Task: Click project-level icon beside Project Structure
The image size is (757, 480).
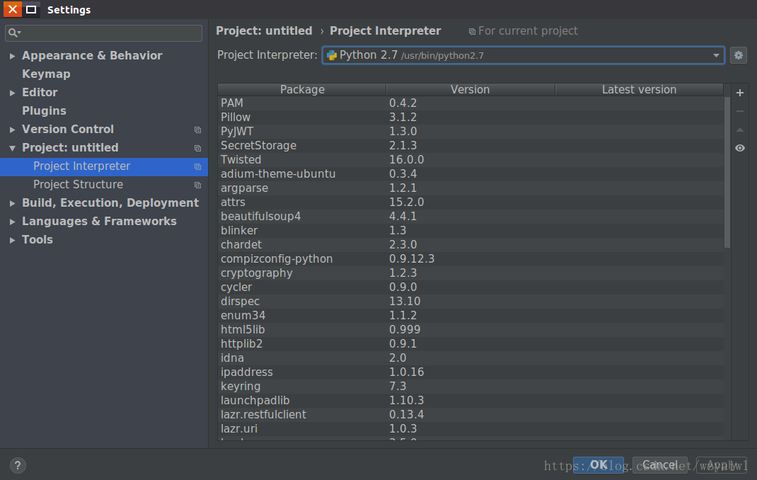Action: click(197, 185)
